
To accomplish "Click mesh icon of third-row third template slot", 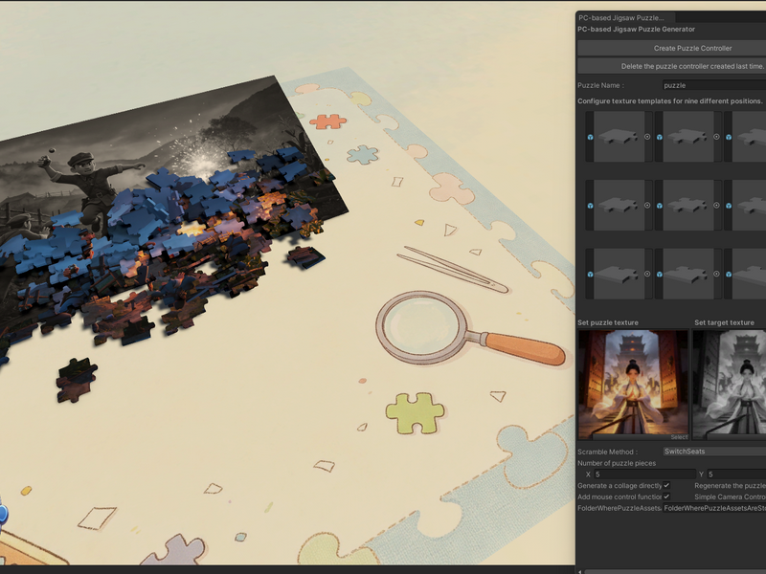I will point(729,275).
